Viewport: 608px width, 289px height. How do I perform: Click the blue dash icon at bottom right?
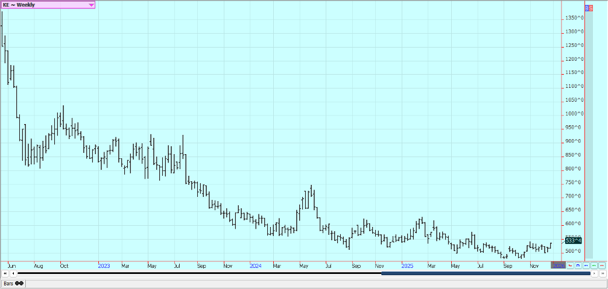[586, 265]
